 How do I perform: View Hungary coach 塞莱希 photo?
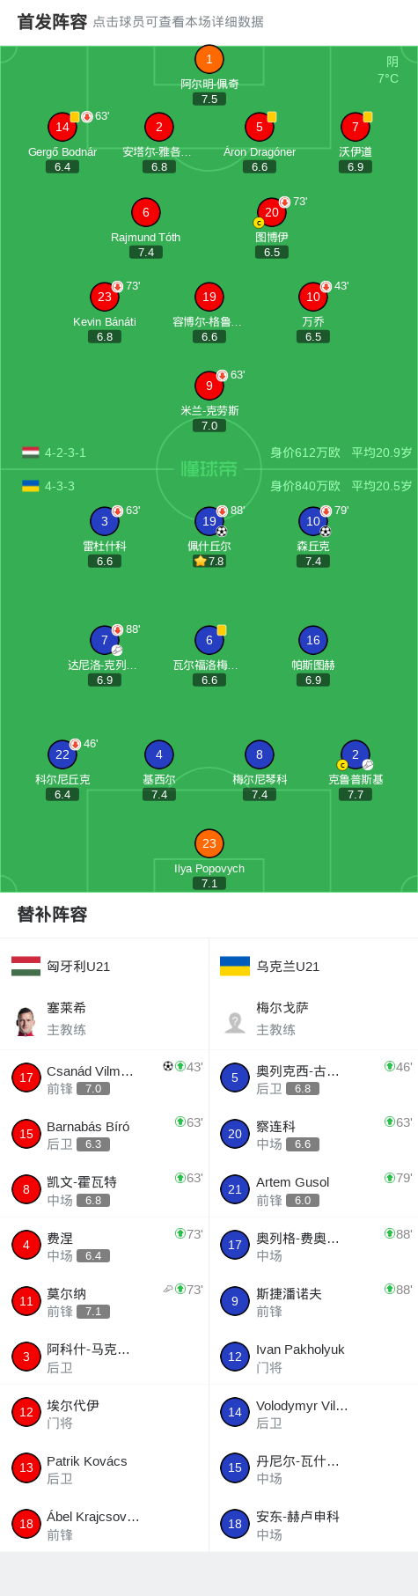(26, 1019)
